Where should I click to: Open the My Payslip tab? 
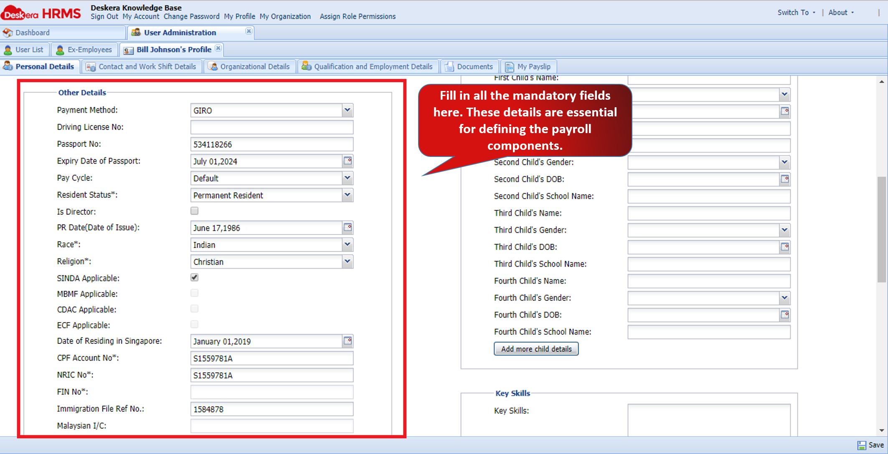[x=528, y=67]
